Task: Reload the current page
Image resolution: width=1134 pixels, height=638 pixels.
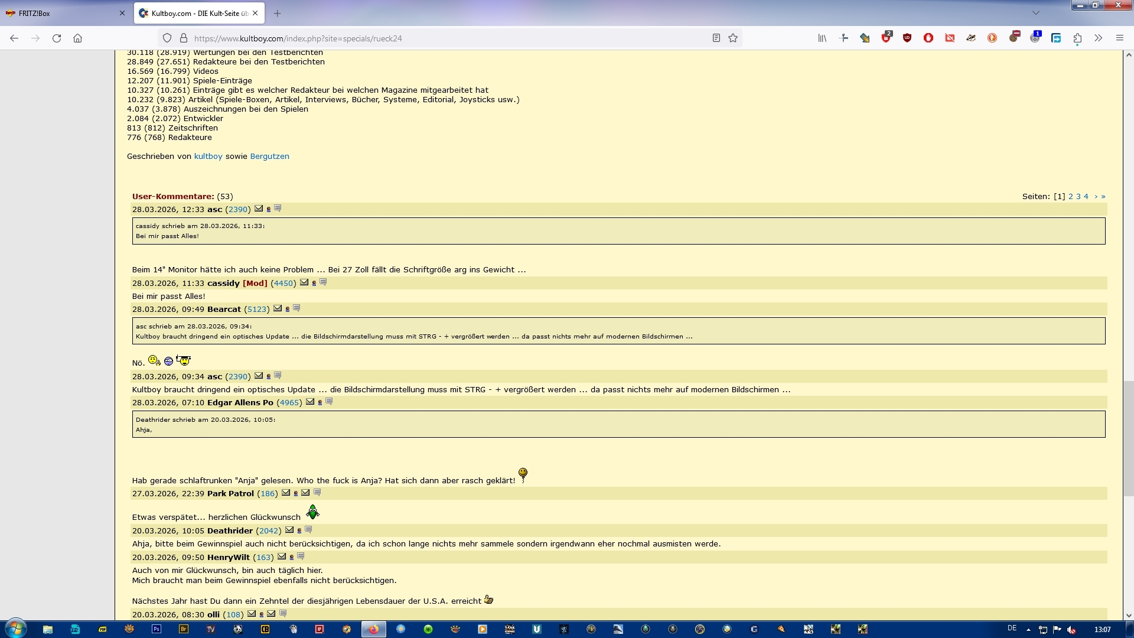Action: coord(57,38)
